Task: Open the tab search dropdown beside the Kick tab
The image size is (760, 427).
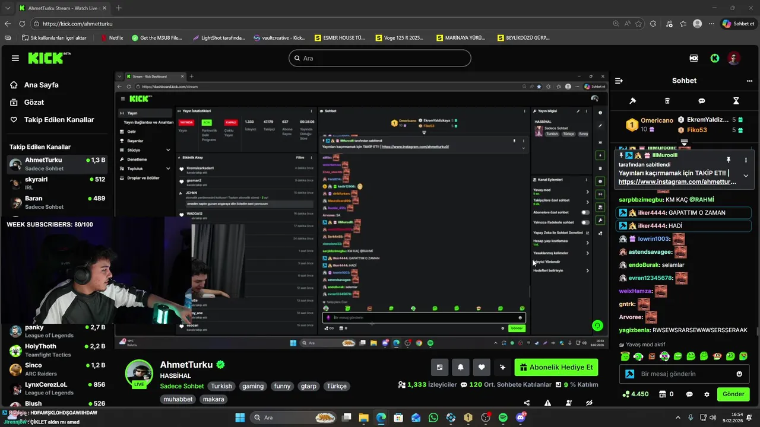Action: (x=8, y=8)
